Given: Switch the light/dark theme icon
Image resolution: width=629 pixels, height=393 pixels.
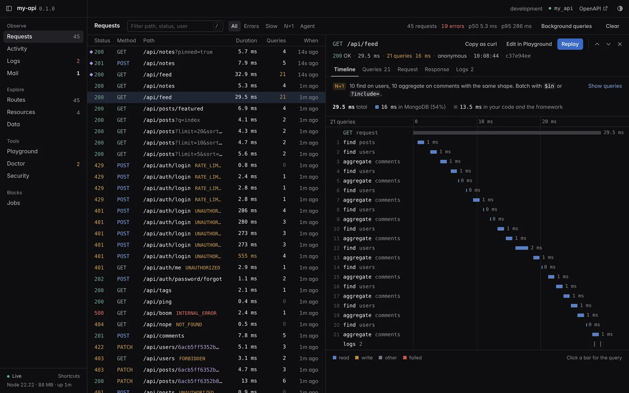Looking at the screenshot, I should pyautogui.click(x=620, y=9).
